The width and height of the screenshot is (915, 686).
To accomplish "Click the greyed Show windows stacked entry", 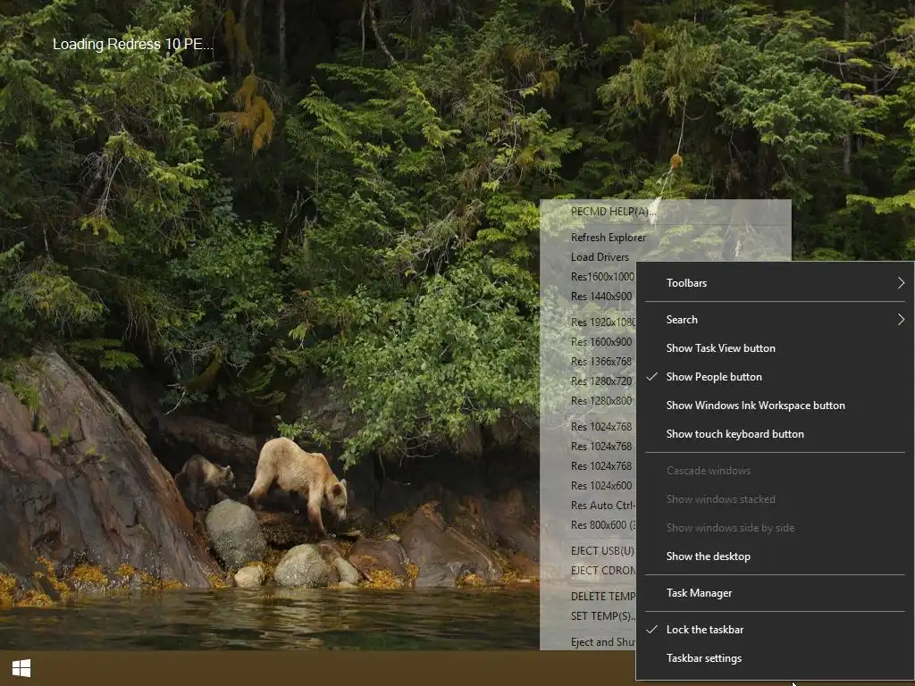I will click(775, 499).
